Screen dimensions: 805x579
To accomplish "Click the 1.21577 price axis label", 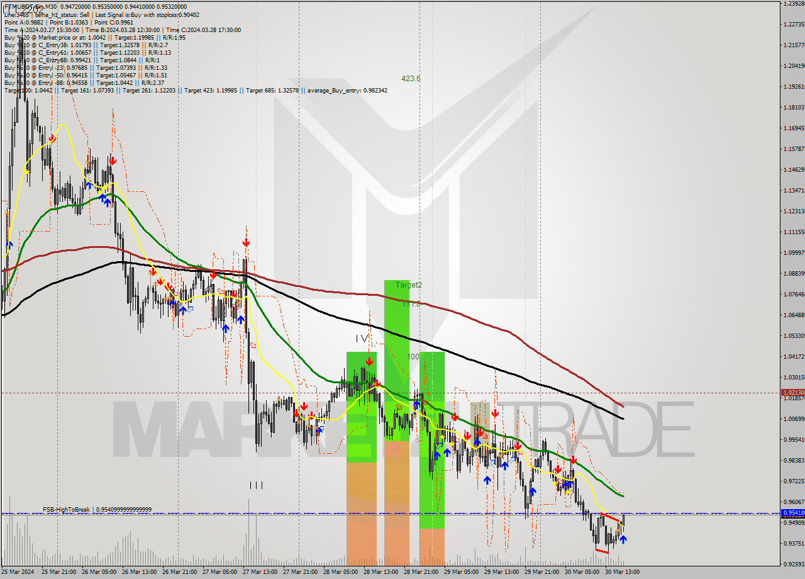I will 794,45.
